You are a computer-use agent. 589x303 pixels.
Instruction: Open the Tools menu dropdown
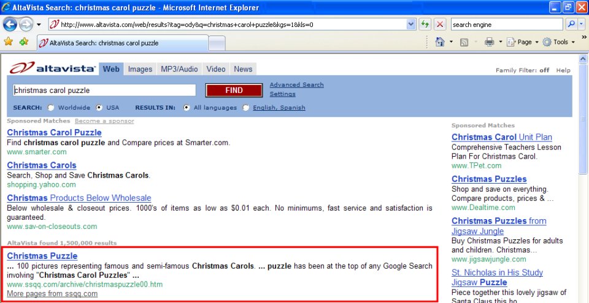click(x=559, y=42)
